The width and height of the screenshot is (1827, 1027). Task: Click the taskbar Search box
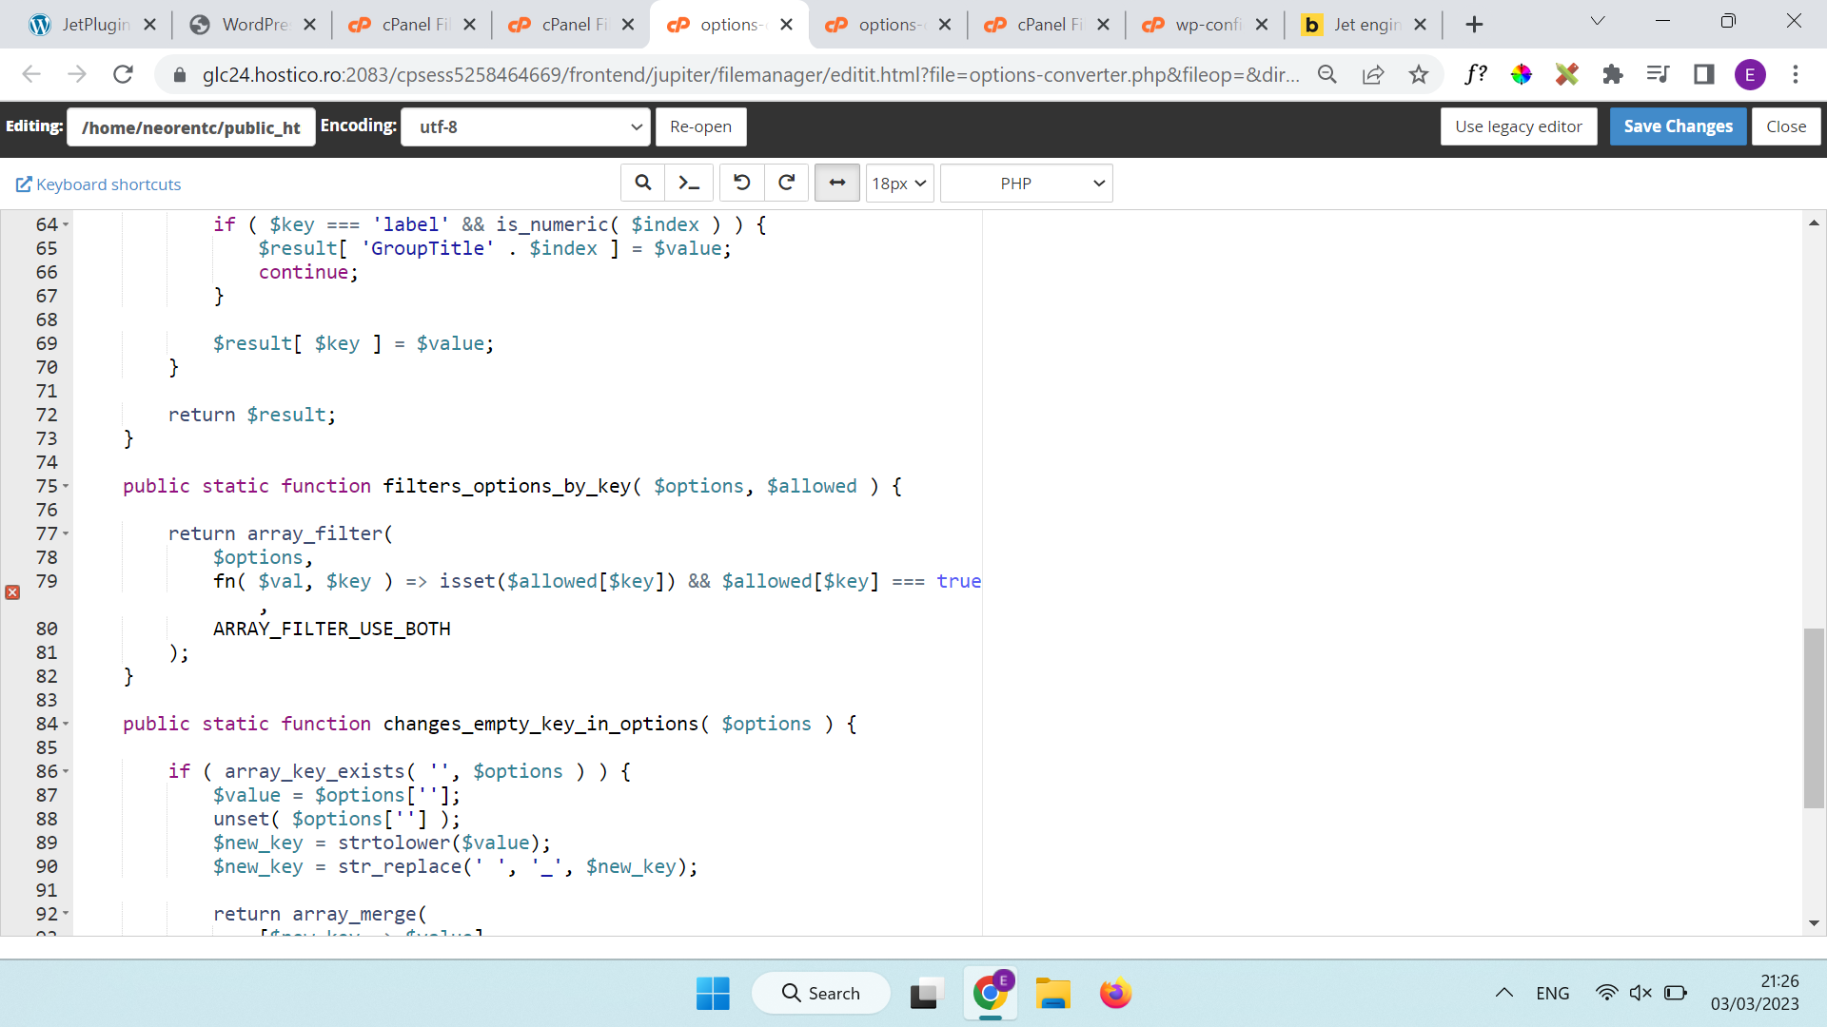click(821, 993)
